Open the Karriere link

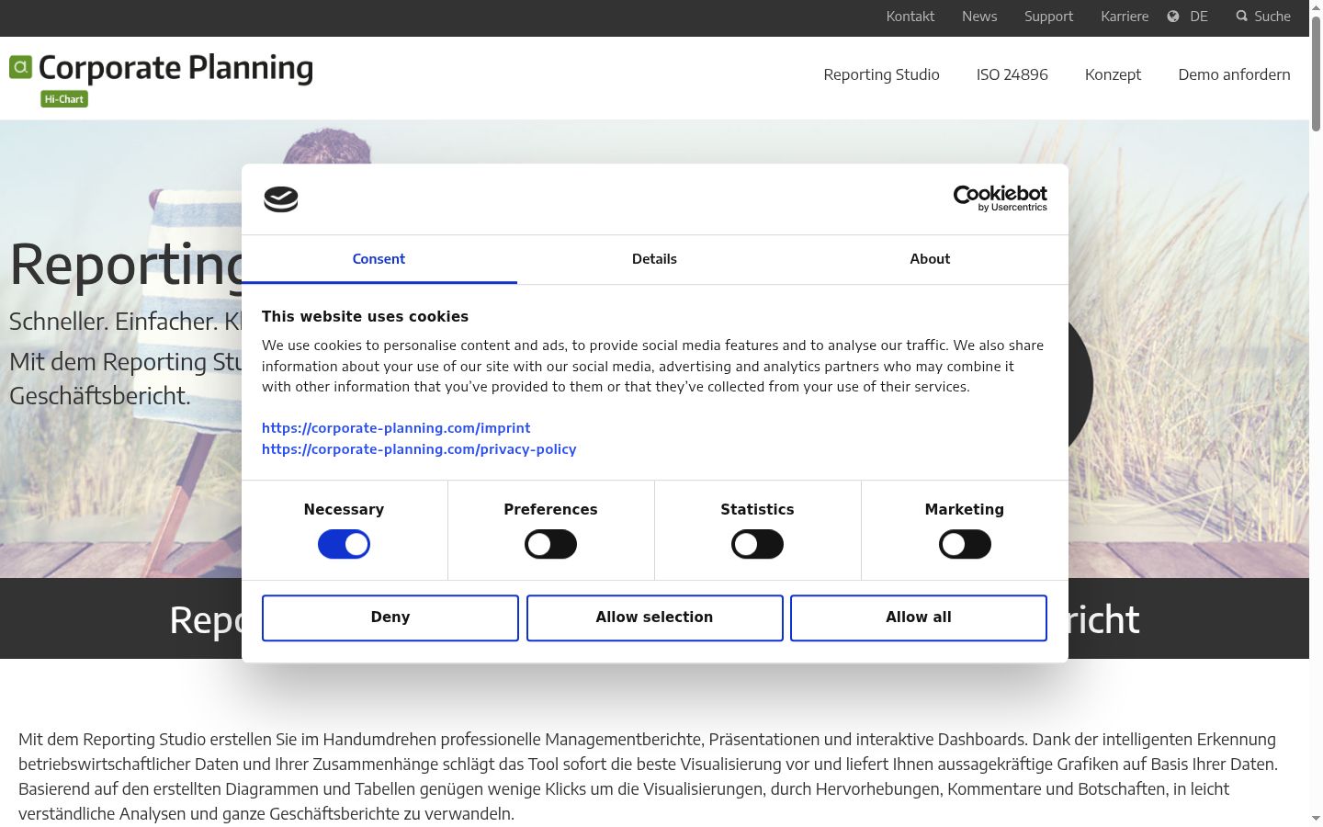1125,17
